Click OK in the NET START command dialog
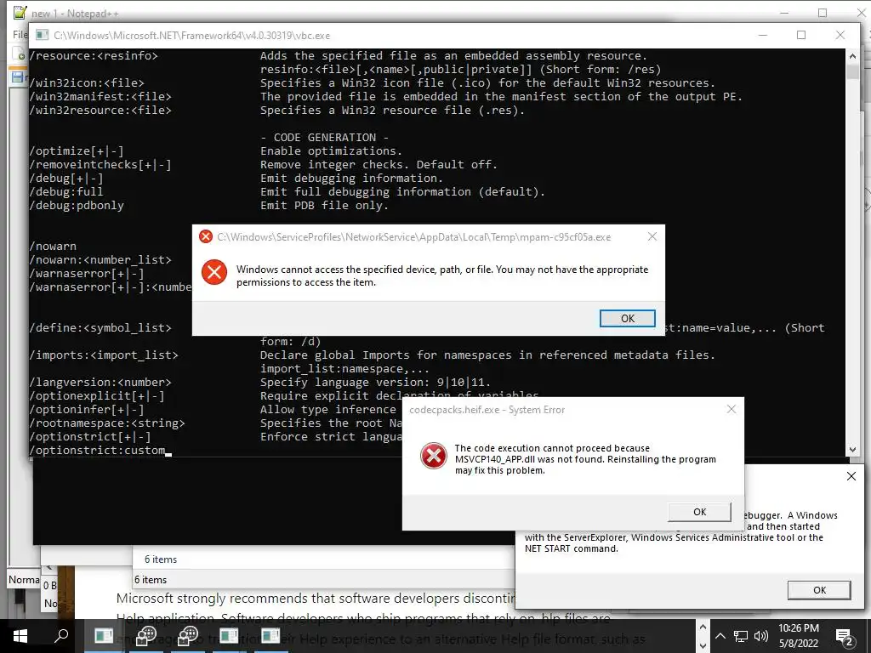 [x=819, y=590]
